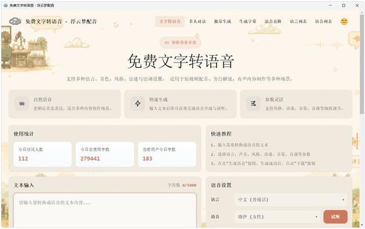This screenshot has height=229, width=365.
Task: Click the subtitle line beginning 支持多种语言
Action: pos(179,79)
